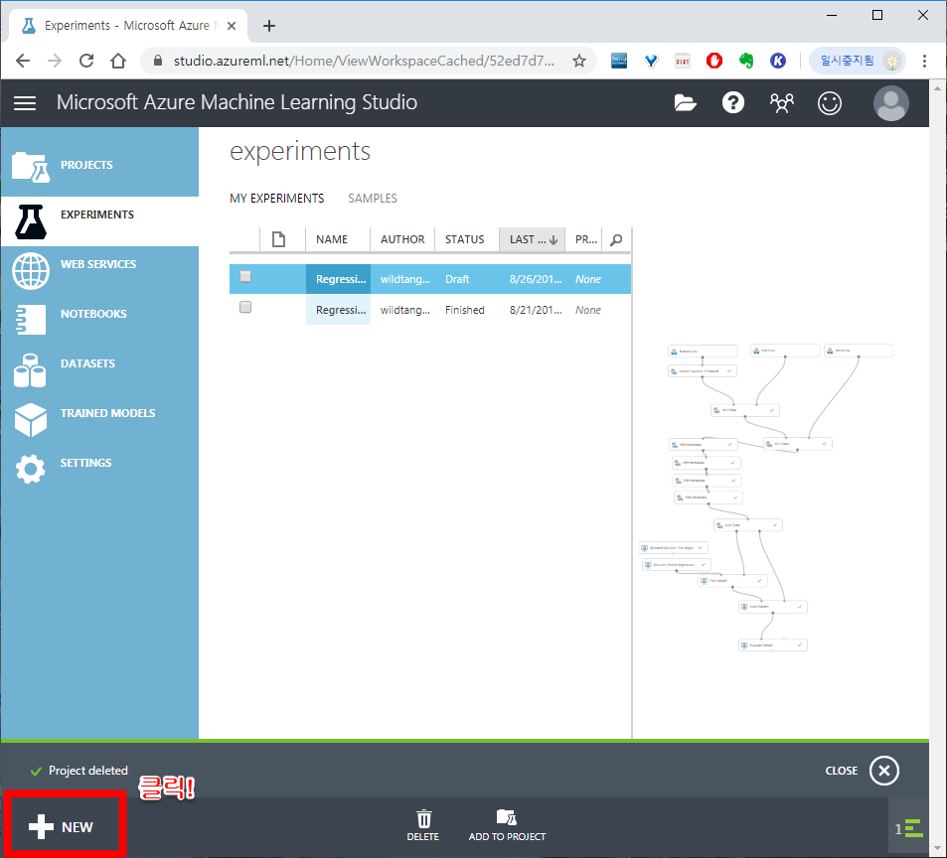Open Chrome's three-dot menu
This screenshot has height=858, width=947.
tap(925, 61)
